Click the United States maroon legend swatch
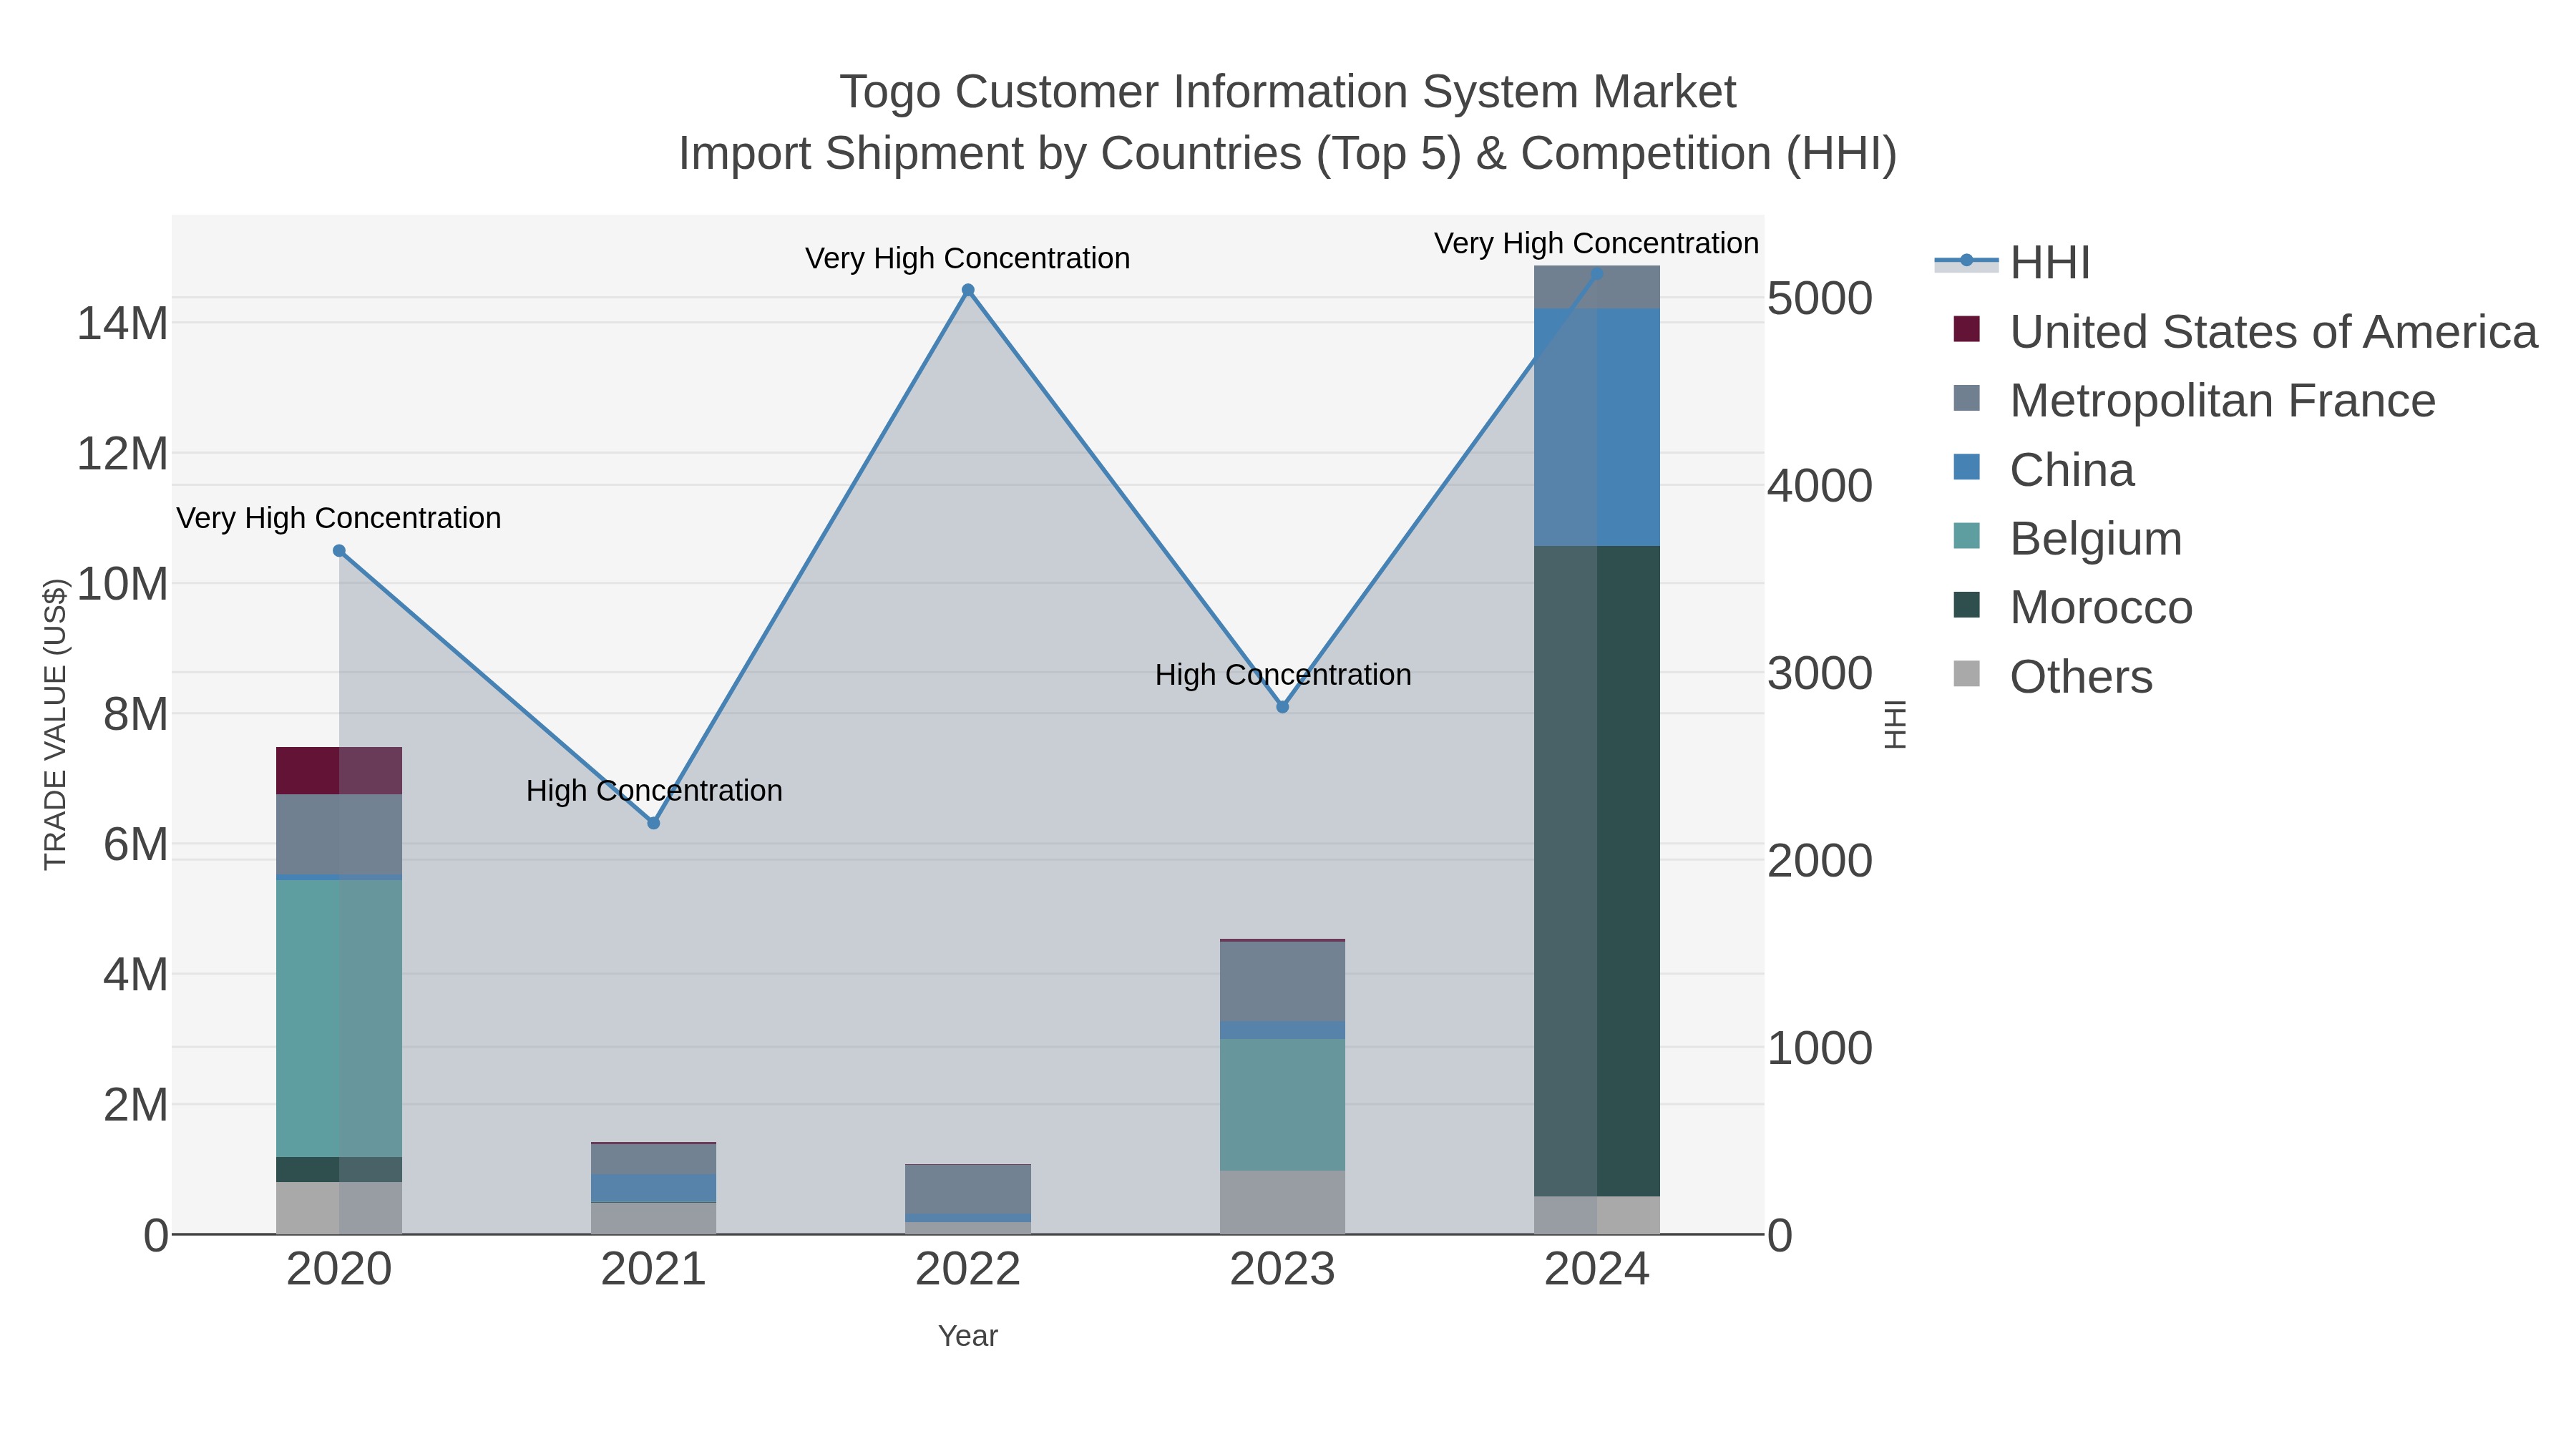 point(1966,329)
